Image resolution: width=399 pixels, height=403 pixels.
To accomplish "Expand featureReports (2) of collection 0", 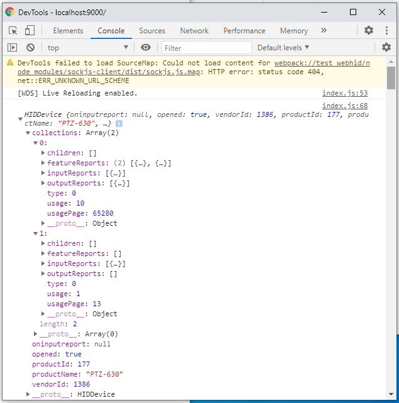I will (43, 163).
